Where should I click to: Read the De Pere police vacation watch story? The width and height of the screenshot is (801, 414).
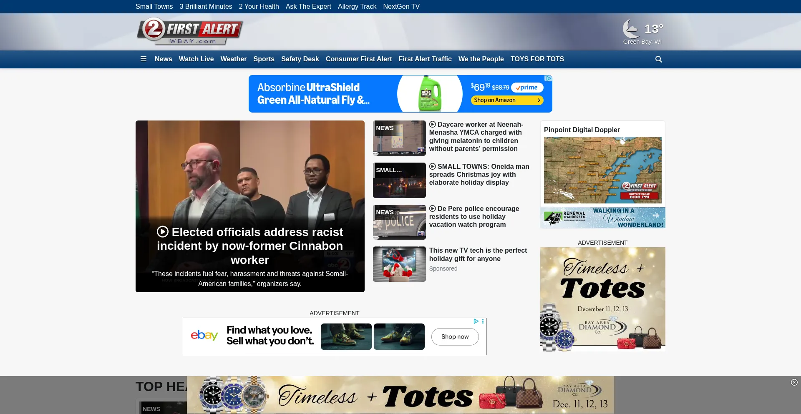tap(474, 216)
